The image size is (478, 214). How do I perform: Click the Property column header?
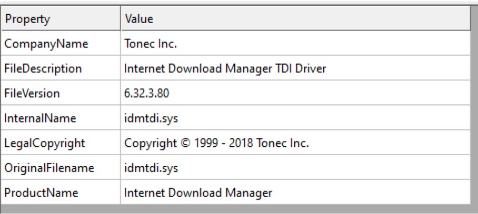(27, 20)
